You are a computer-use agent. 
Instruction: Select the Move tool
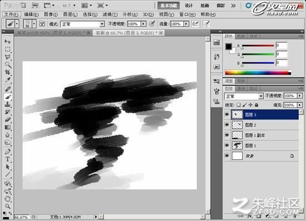(x=8, y=42)
